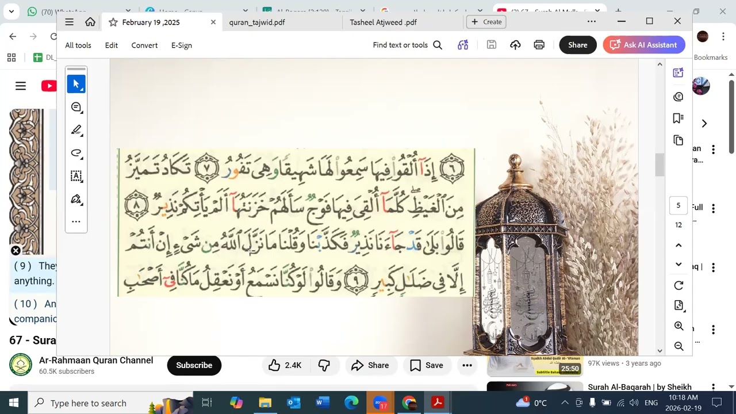
Task: Go to the previous page using the up chevron
Action: pyautogui.click(x=678, y=246)
